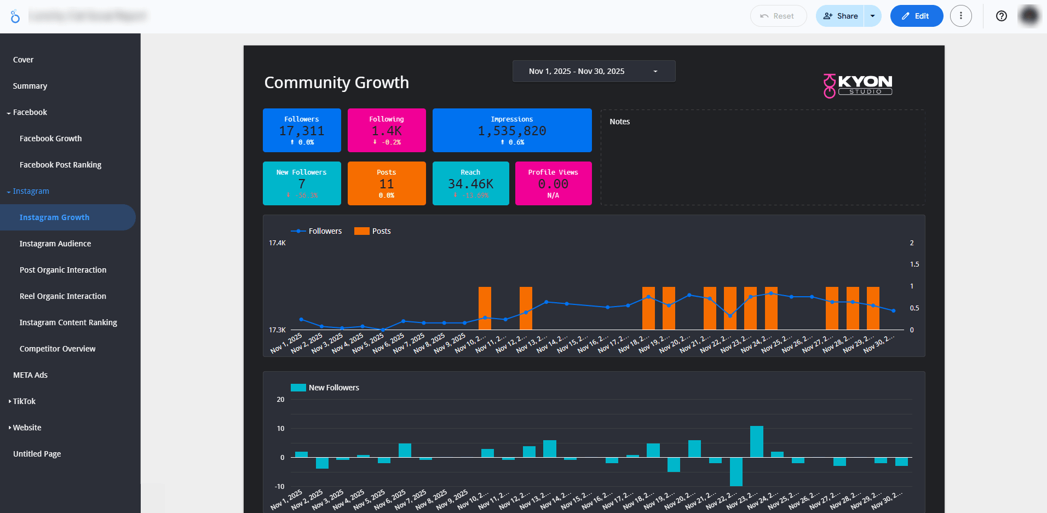
Task: Click the teal New Followers legend swatch
Action: click(298, 388)
